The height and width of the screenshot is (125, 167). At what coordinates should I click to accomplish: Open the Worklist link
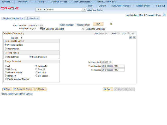pyautogui.click(x=103, y=6)
